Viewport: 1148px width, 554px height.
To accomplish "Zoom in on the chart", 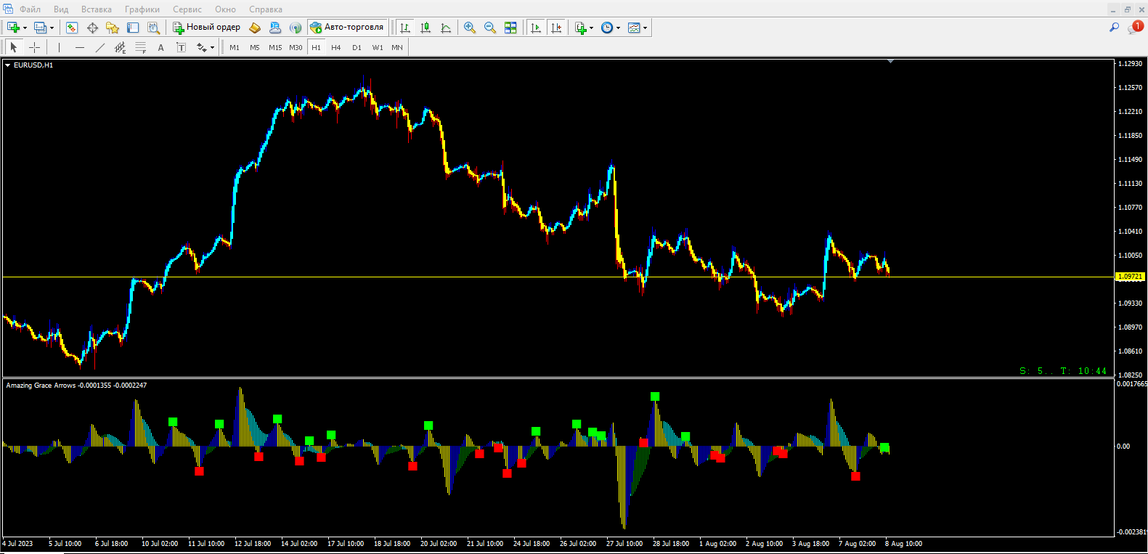I will click(470, 28).
